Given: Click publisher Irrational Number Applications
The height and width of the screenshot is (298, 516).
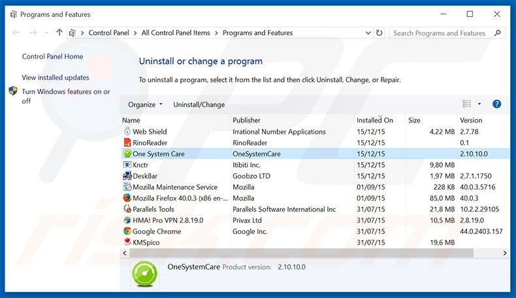Looking at the screenshot, I should pyautogui.click(x=279, y=132).
